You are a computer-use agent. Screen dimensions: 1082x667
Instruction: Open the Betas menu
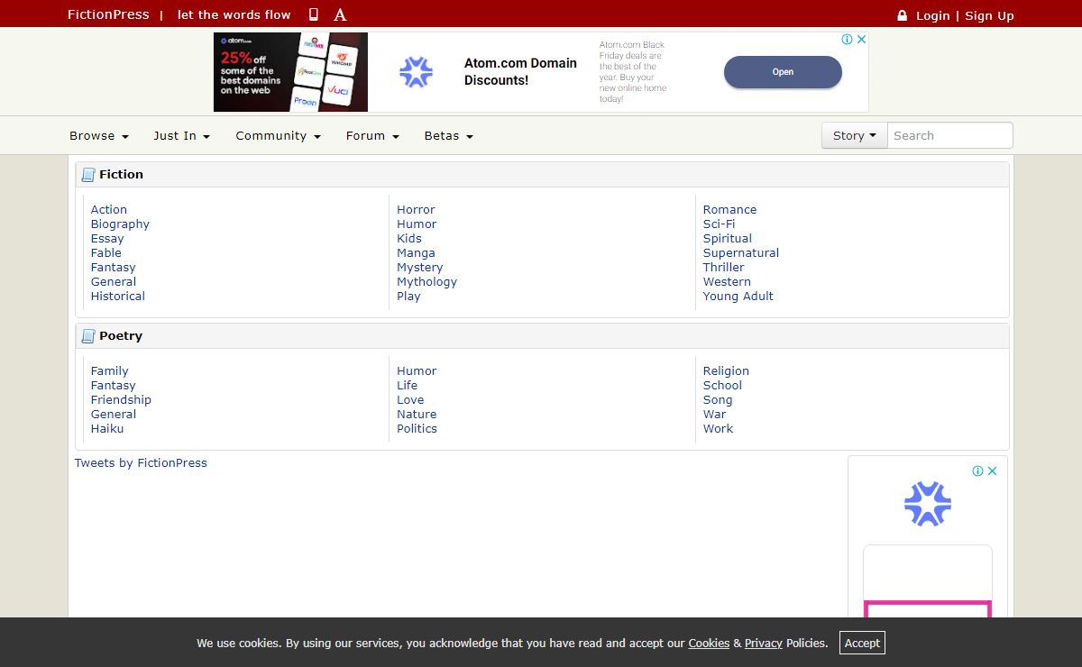tap(448, 136)
